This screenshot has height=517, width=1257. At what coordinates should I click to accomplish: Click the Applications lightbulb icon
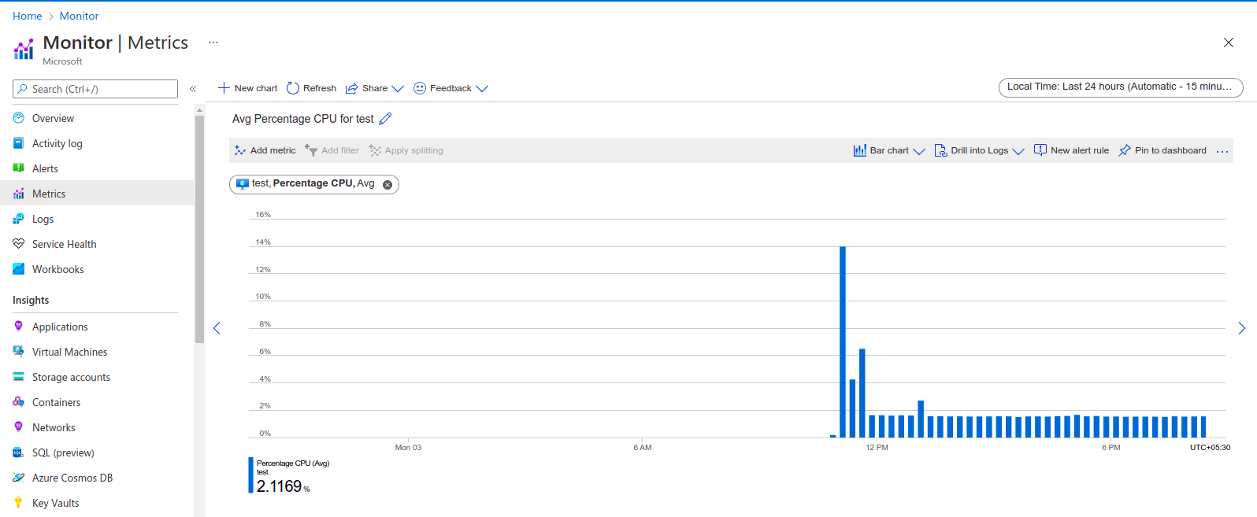point(19,327)
